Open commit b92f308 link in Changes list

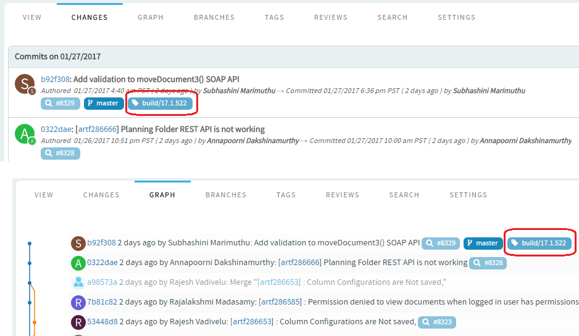click(x=55, y=80)
